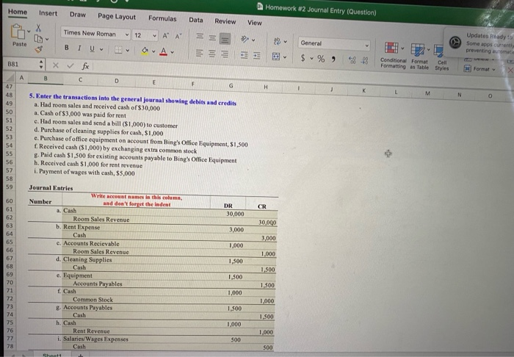Click the cancel X in the formula bar

coord(56,65)
